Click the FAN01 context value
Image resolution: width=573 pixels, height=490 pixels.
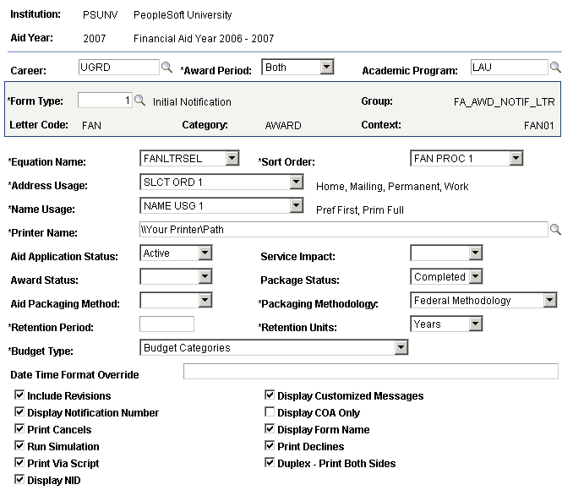pos(538,126)
